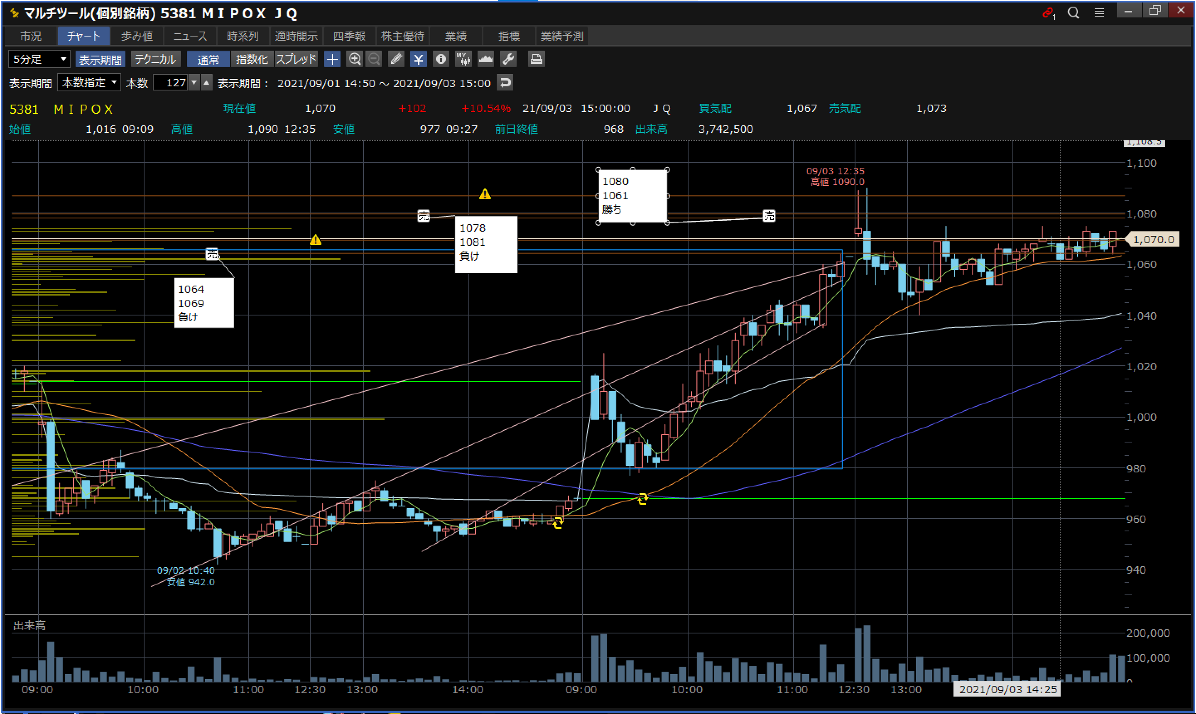Image resolution: width=1196 pixels, height=714 pixels.
Task: Open the information circle icon
Action: [440, 59]
